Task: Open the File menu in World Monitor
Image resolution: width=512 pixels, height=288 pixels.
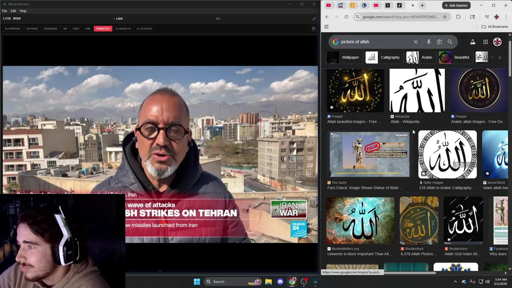Action: (4, 11)
